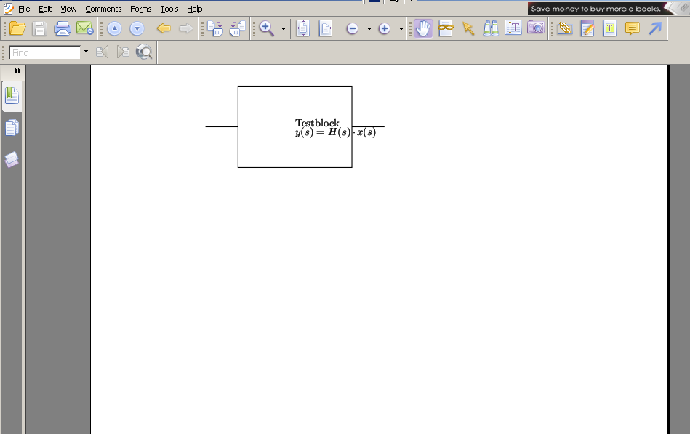Click inside the Find input field
The image size is (690, 434).
pos(44,52)
